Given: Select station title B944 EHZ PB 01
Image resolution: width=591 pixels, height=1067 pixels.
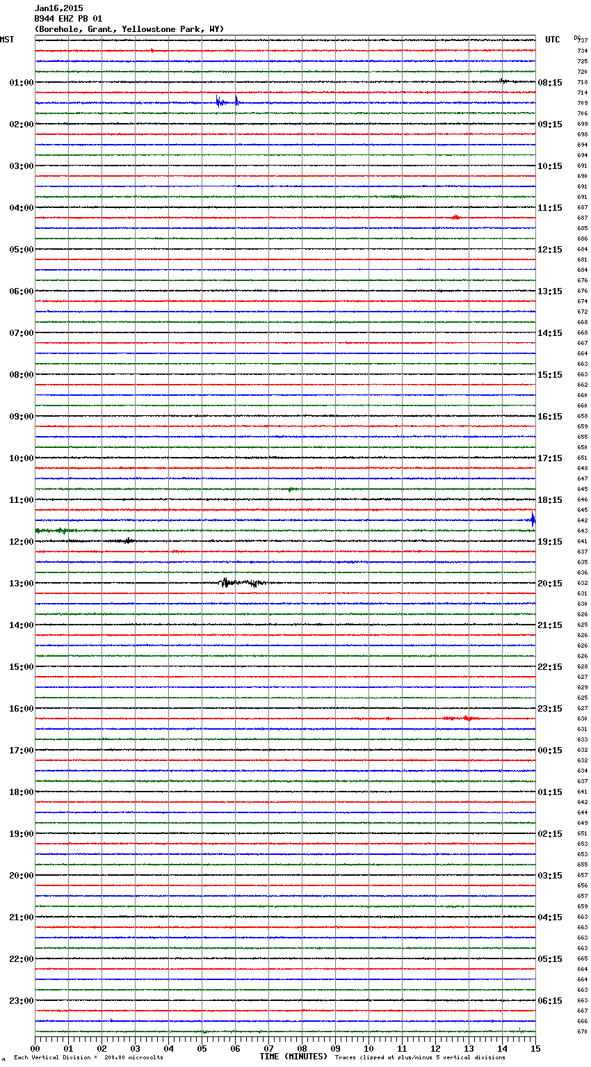Looking at the screenshot, I should (68, 19).
